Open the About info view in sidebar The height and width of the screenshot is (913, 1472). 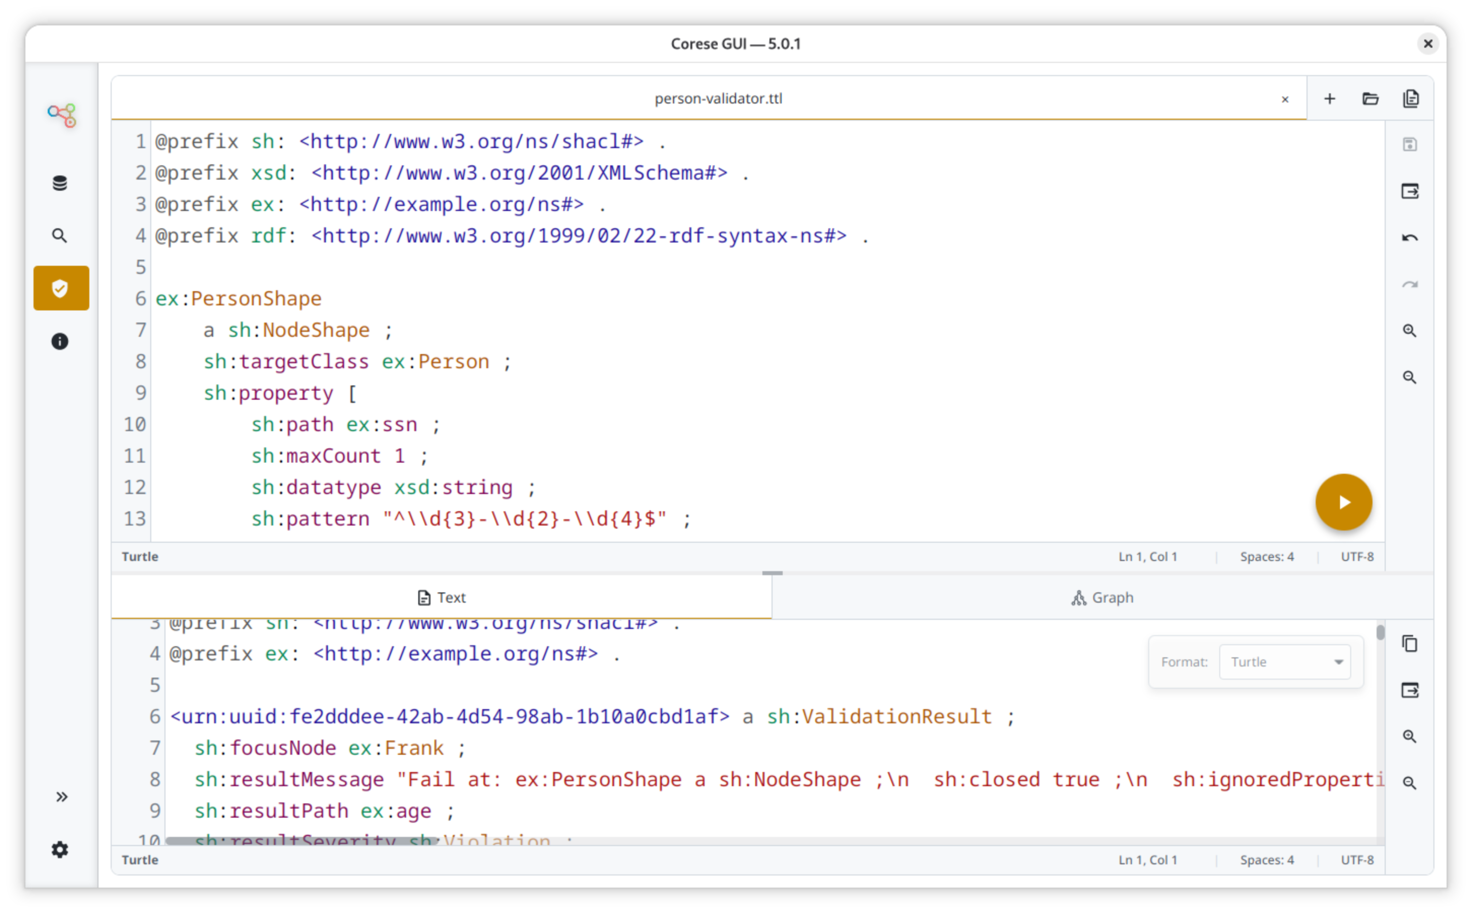coord(60,341)
